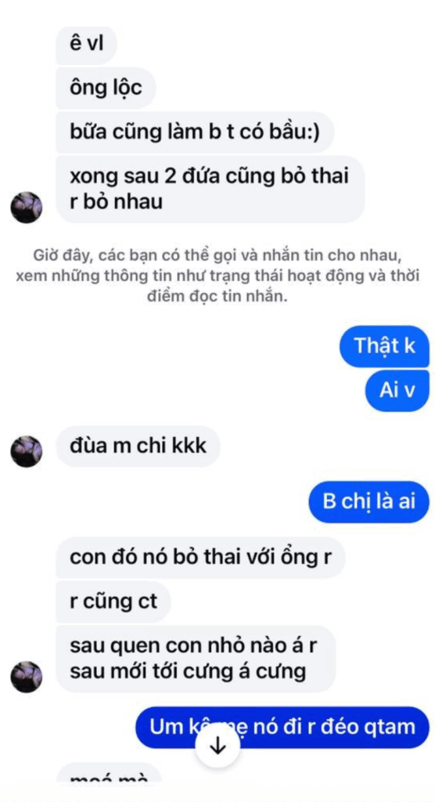Select the 'ê vl' message bubble
435x802 pixels.
86,45
